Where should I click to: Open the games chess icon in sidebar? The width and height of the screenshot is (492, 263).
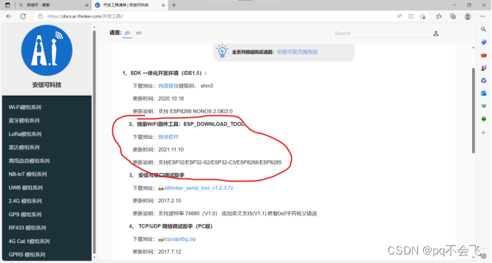click(483, 68)
